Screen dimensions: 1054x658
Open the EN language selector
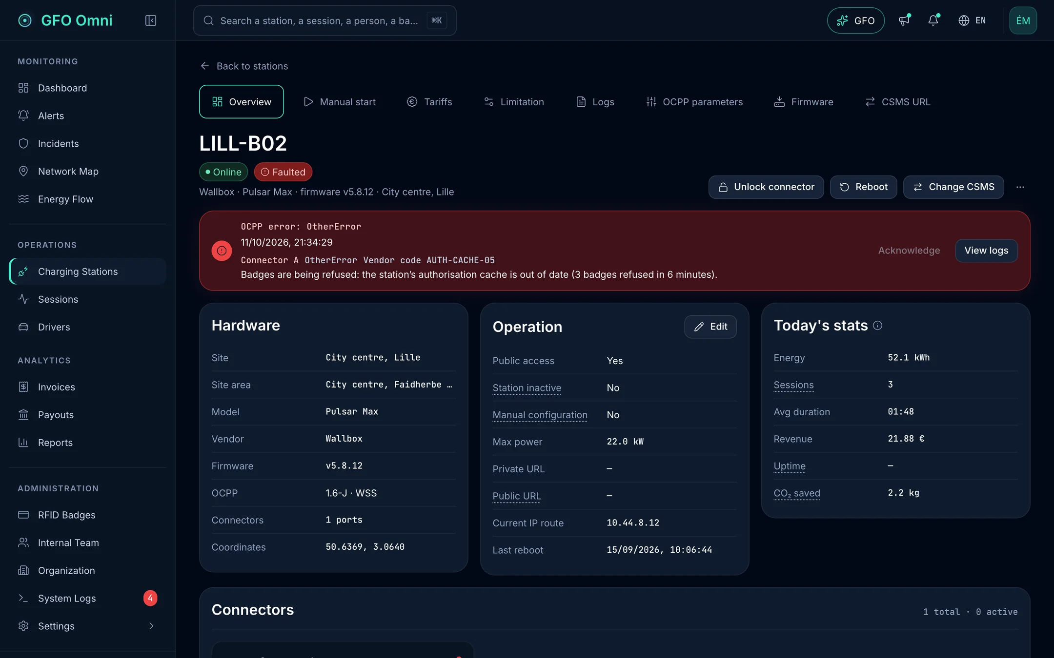[x=972, y=20]
